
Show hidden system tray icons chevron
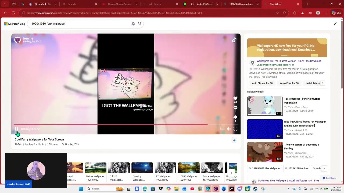pos(288,189)
